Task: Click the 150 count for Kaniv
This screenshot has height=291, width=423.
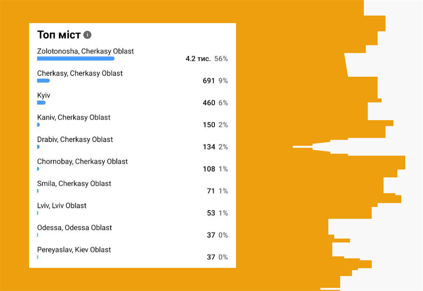Action: pos(209,125)
